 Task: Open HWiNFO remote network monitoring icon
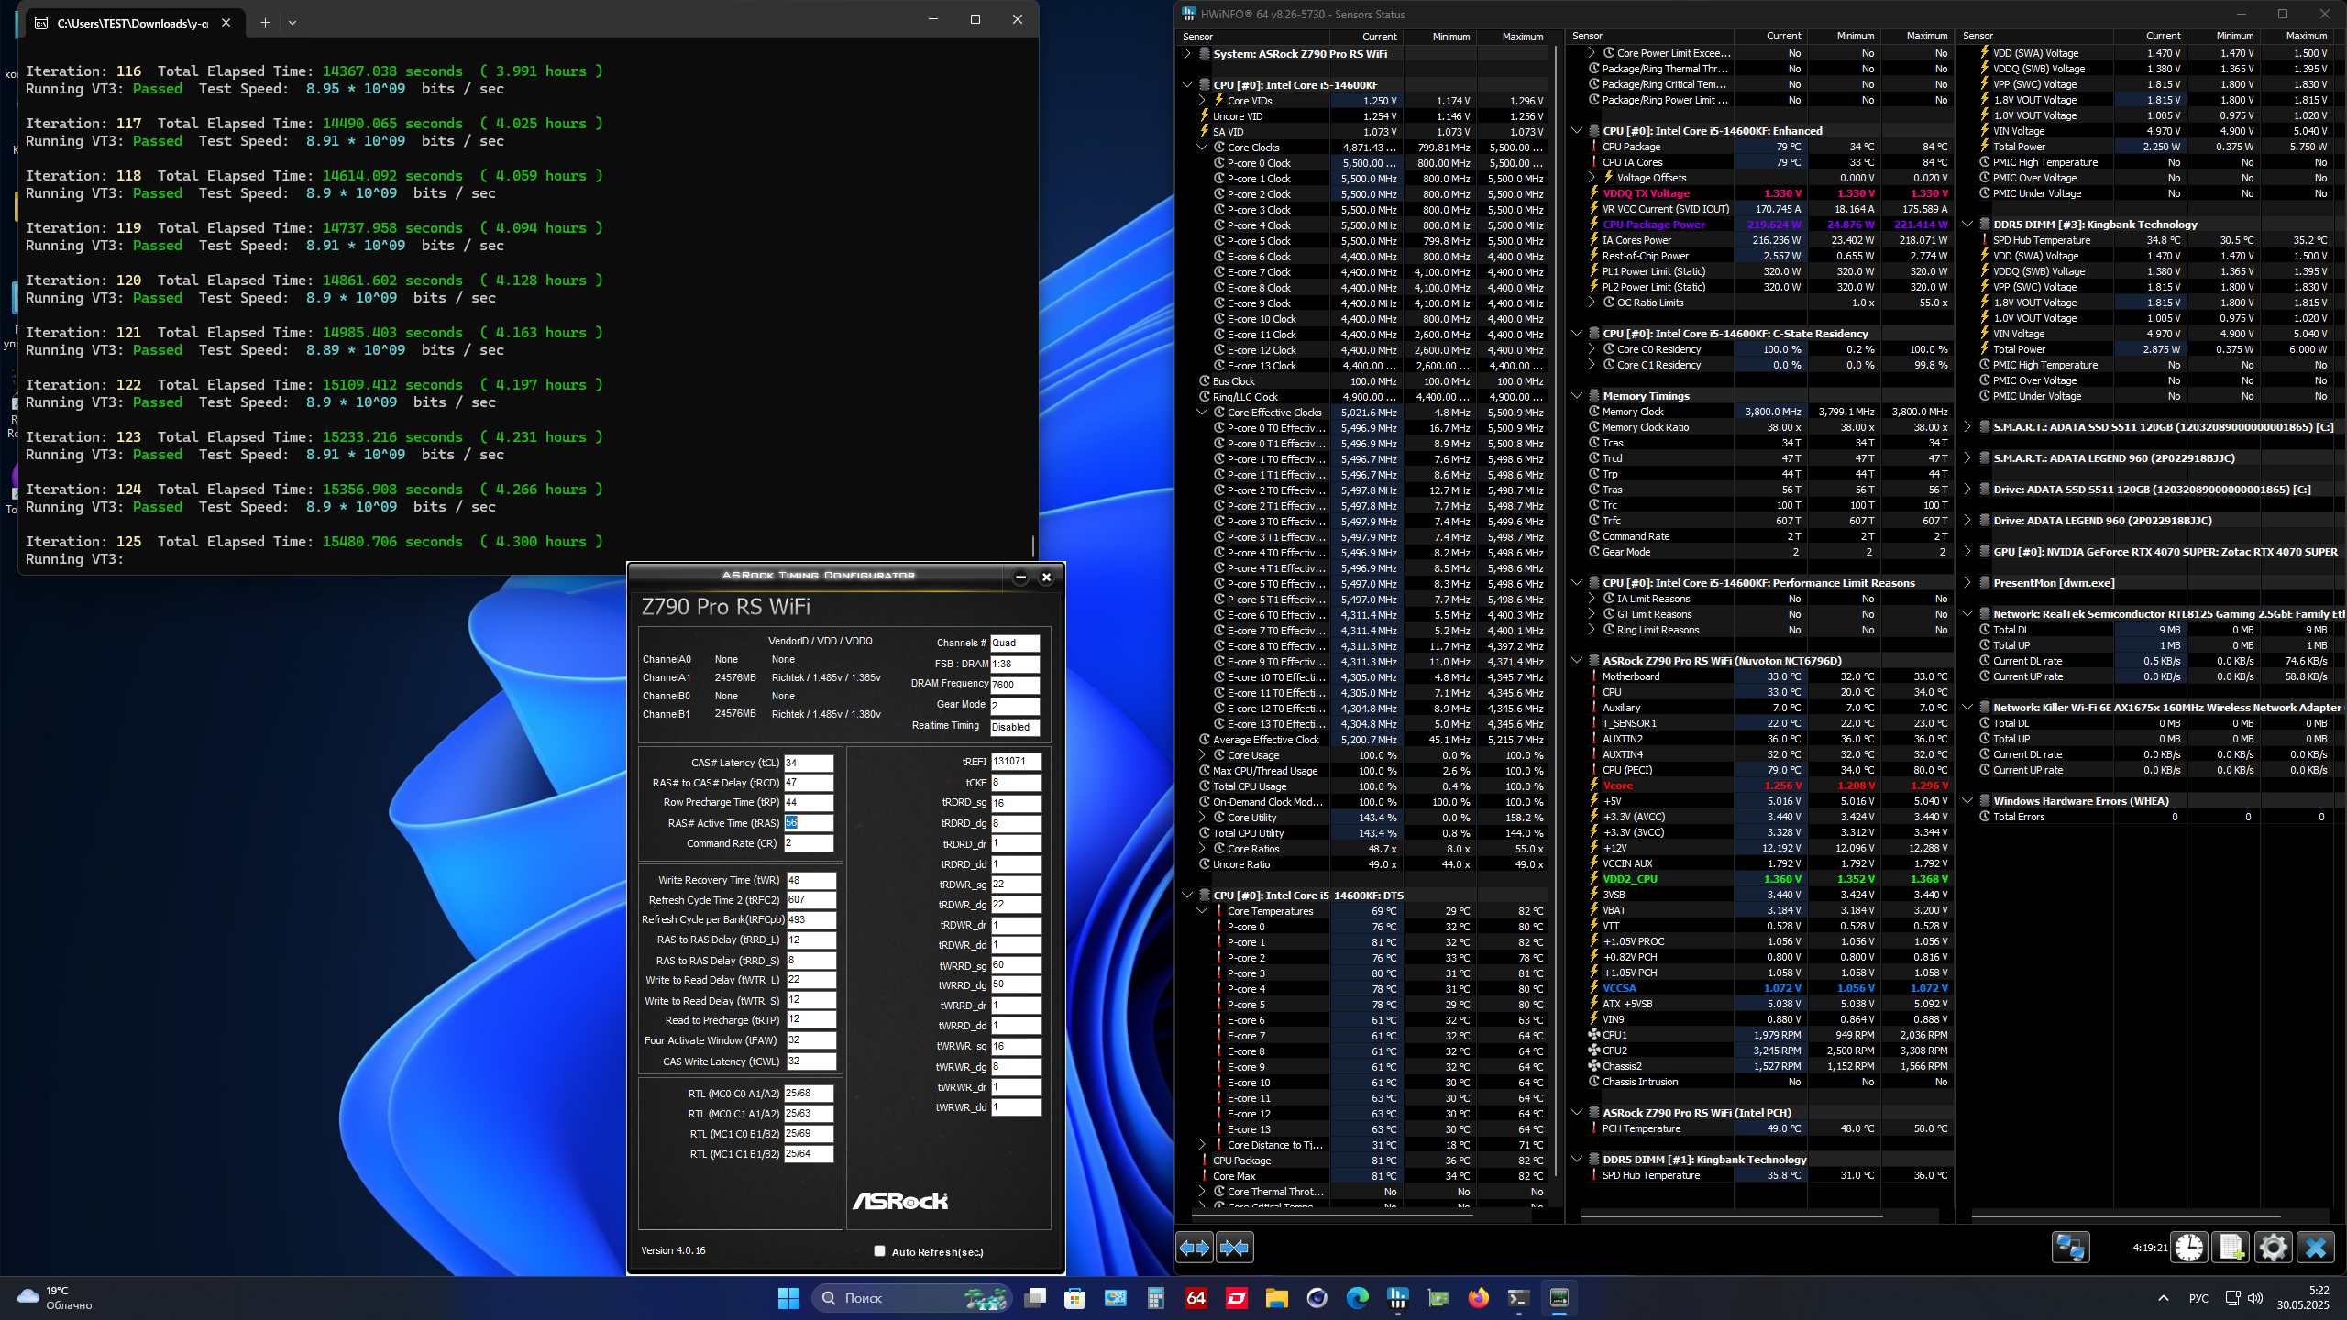[x=2070, y=1248]
